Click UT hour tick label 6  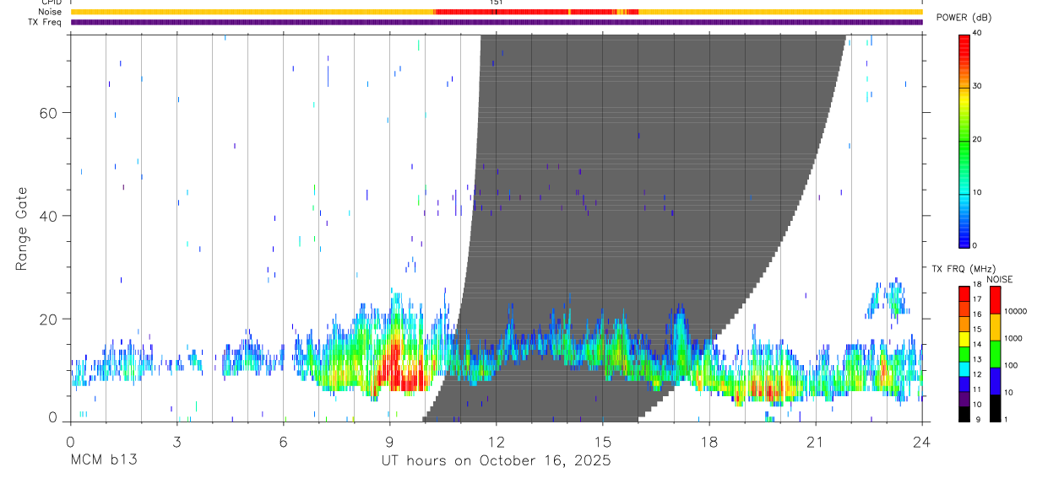point(283,441)
